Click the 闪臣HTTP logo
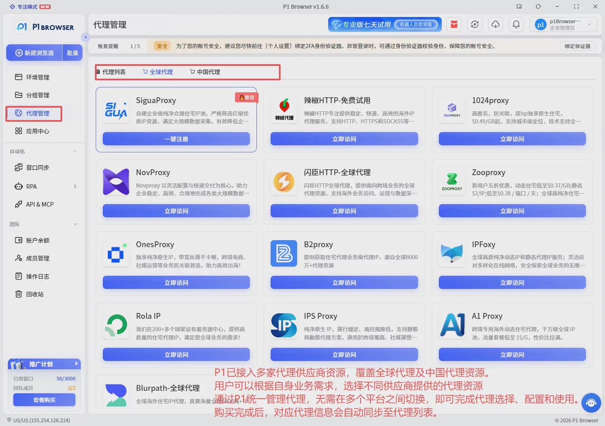 click(284, 182)
